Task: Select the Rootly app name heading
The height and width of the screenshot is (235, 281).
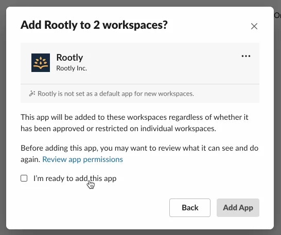Action: (x=69, y=58)
